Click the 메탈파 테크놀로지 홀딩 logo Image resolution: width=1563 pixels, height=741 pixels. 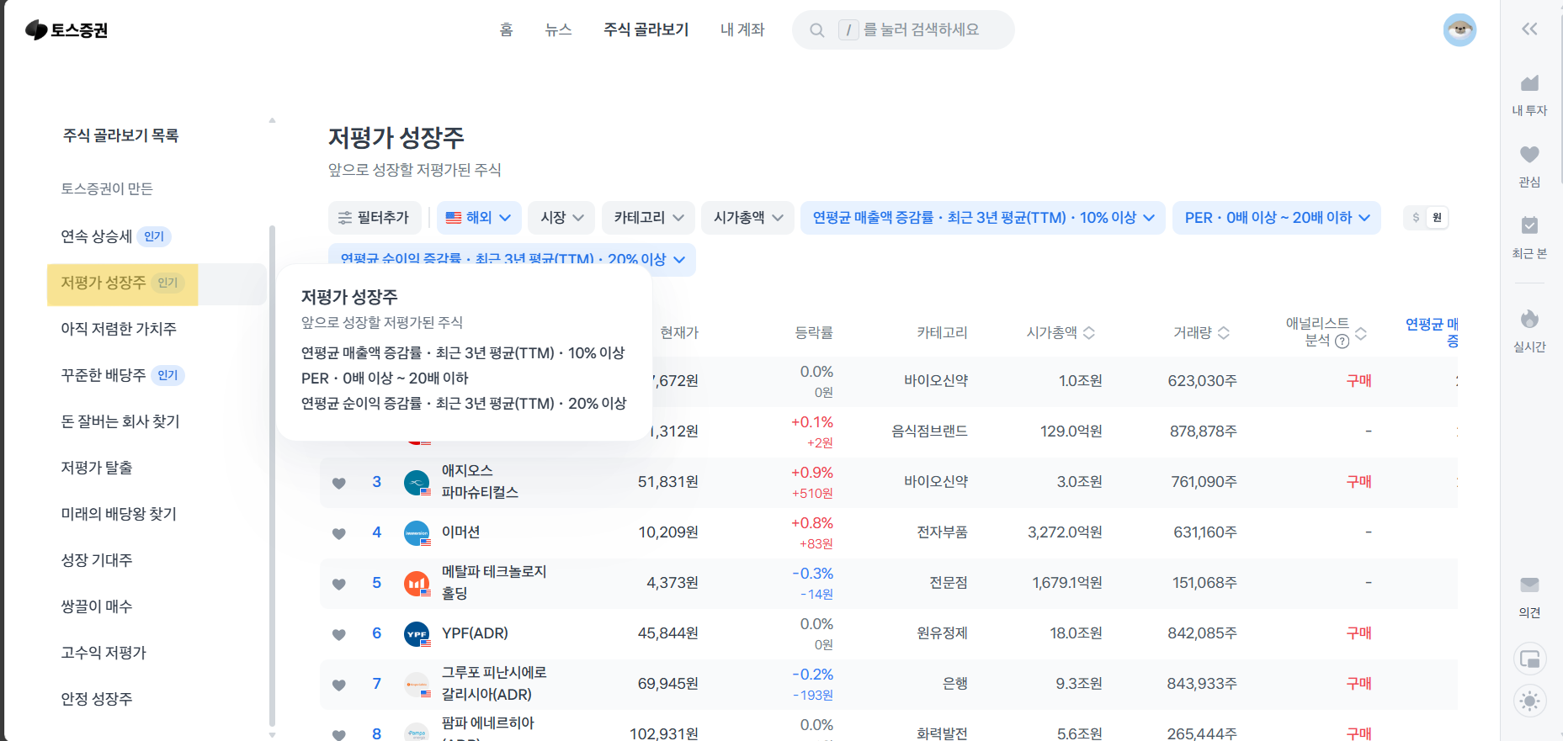click(x=417, y=584)
